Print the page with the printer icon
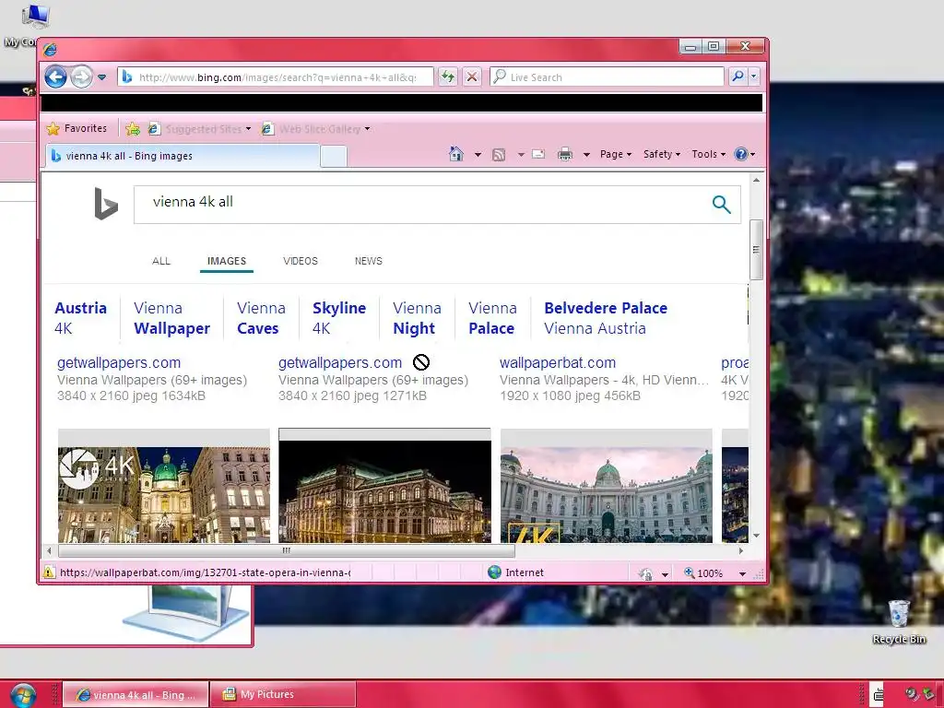944x708 pixels. coord(565,155)
